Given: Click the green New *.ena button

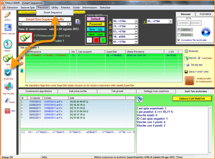Looking at the screenshot, I should pos(96,34).
